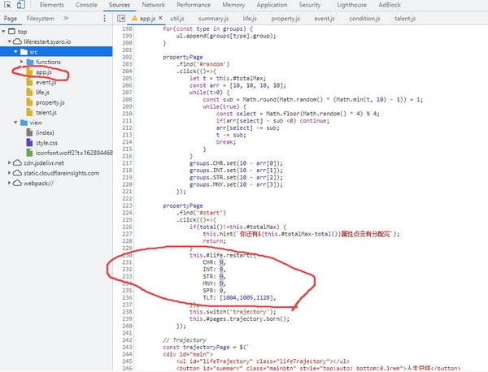The image size is (488, 372).
Task: Select the src folder in tree
Action: click(x=56, y=52)
